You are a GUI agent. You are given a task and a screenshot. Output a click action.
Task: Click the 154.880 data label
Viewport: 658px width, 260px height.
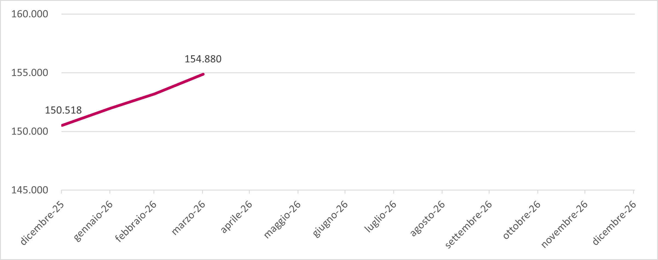pos(203,59)
